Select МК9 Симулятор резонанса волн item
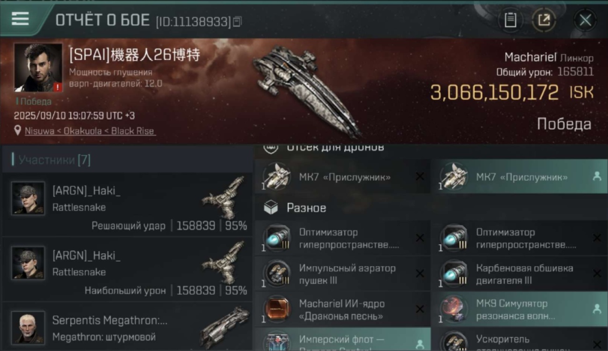608x351 pixels. click(x=519, y=309)
